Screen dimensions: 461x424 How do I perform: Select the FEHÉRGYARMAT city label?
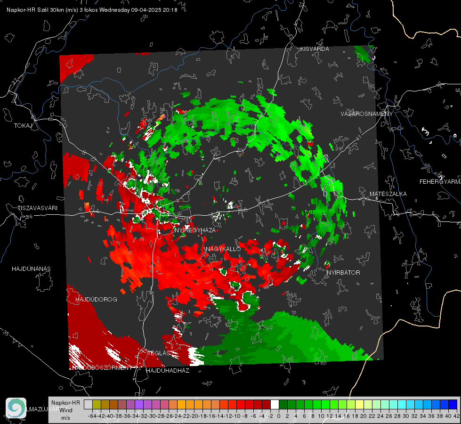440,182
